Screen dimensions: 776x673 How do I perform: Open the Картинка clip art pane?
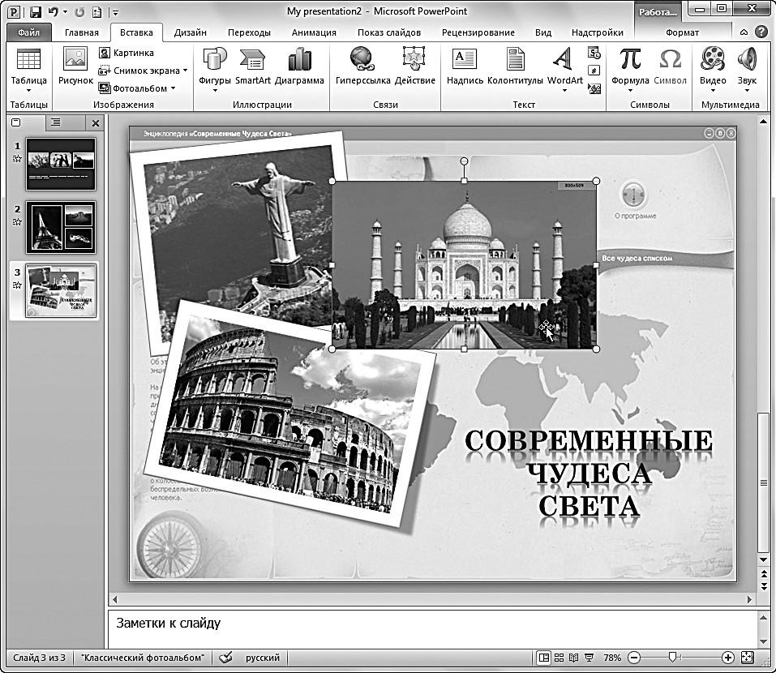126,53
